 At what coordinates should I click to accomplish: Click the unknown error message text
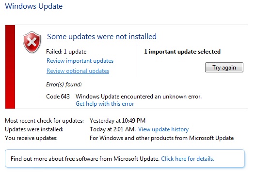pyautogui.click(x=139, y=97)
